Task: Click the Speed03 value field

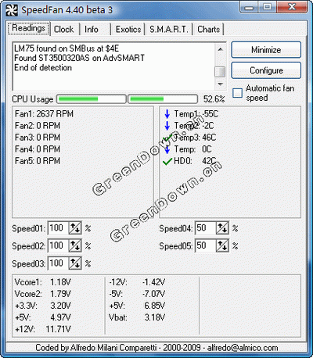Action: (58, 263)
